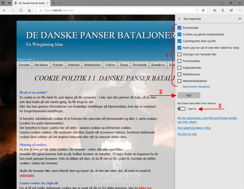Uncheck the Browserdata checkbox

coord(180,28)
